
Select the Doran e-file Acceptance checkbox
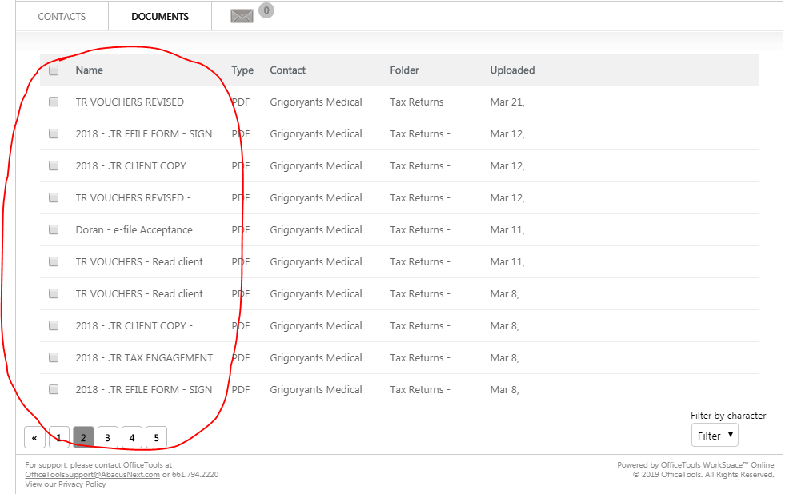coord(53,229)
